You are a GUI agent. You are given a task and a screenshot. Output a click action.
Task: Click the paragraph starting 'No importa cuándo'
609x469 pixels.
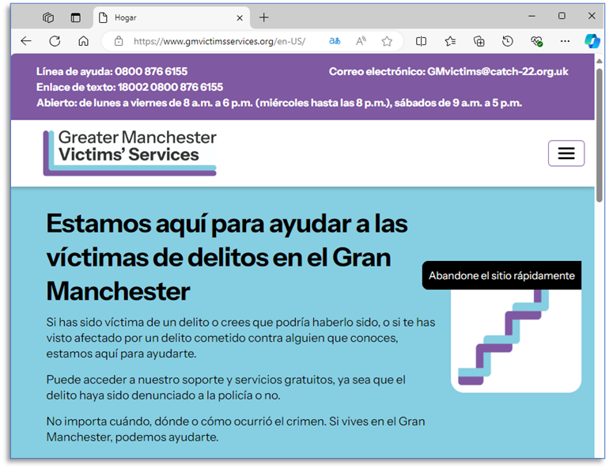236,429
